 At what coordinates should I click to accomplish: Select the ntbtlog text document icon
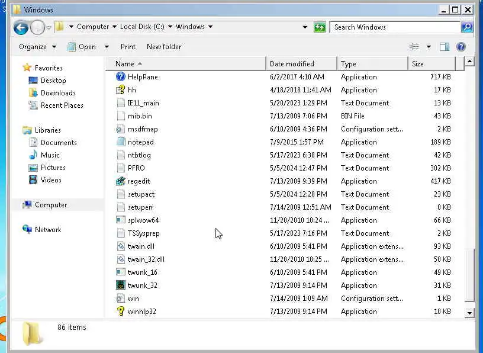[120, 155]
